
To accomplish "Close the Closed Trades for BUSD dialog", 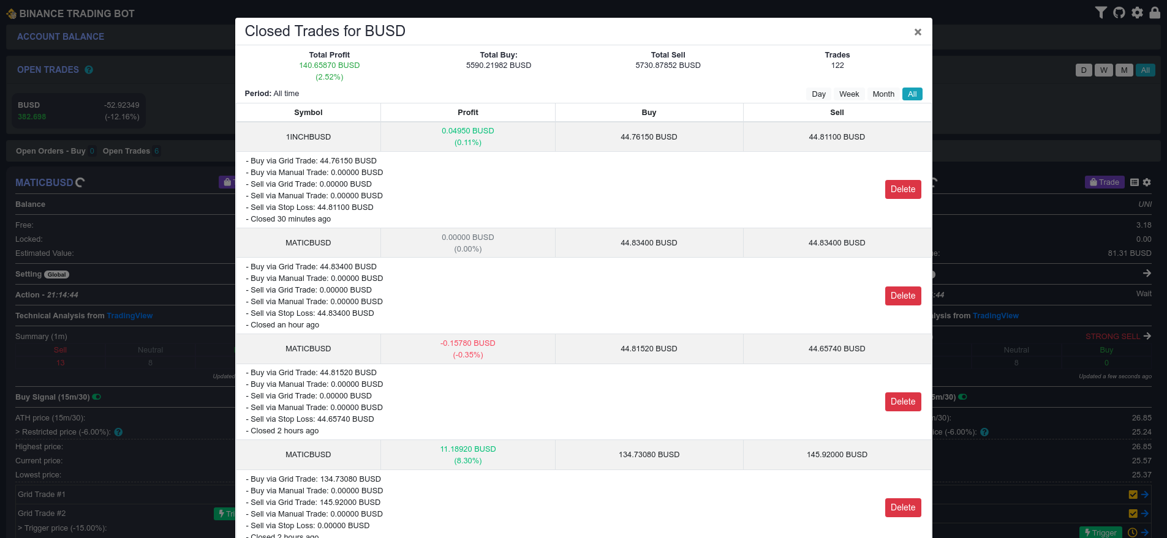I will pyautogui.click(x=917, y=32).
